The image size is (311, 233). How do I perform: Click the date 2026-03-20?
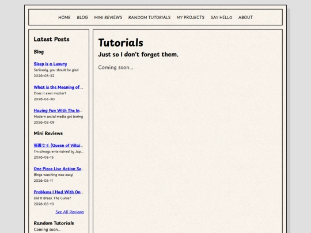[44, 99]
